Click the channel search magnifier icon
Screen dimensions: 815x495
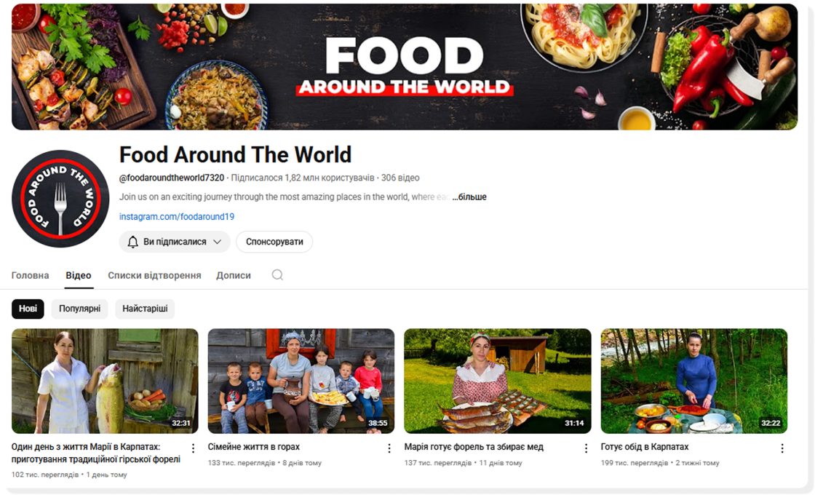tap(277, 275)
